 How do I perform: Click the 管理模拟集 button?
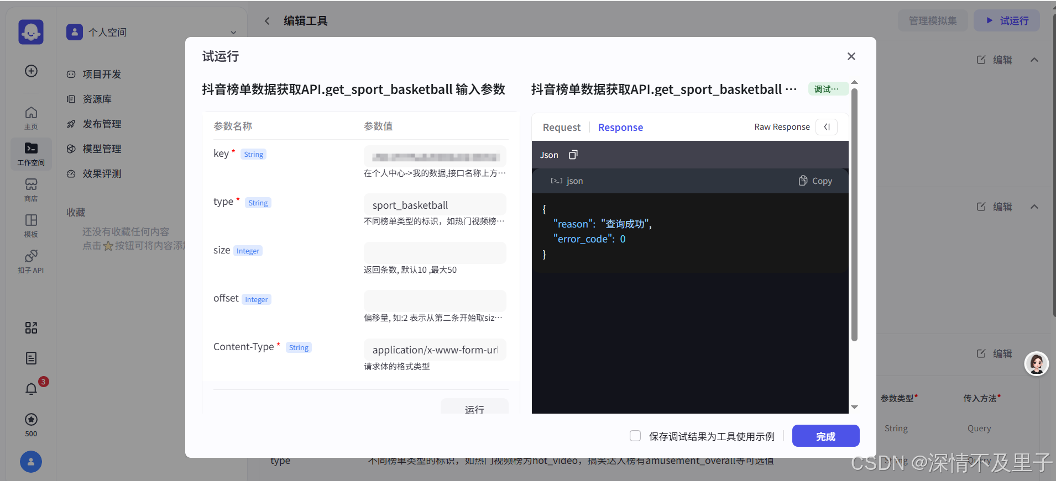[933, 20]
